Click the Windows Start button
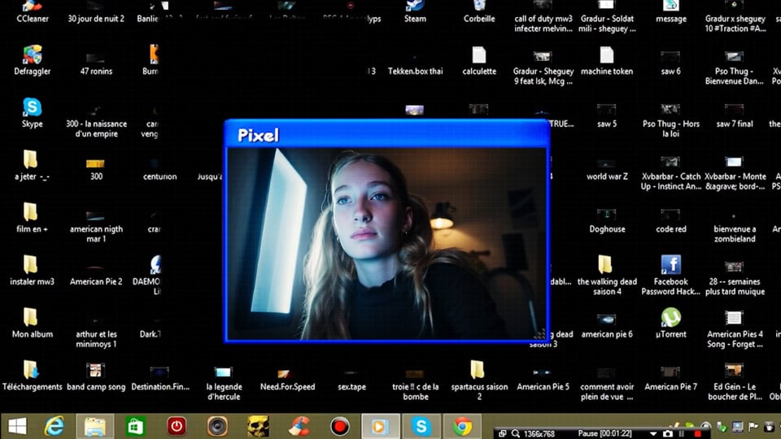 coord(17,427)
